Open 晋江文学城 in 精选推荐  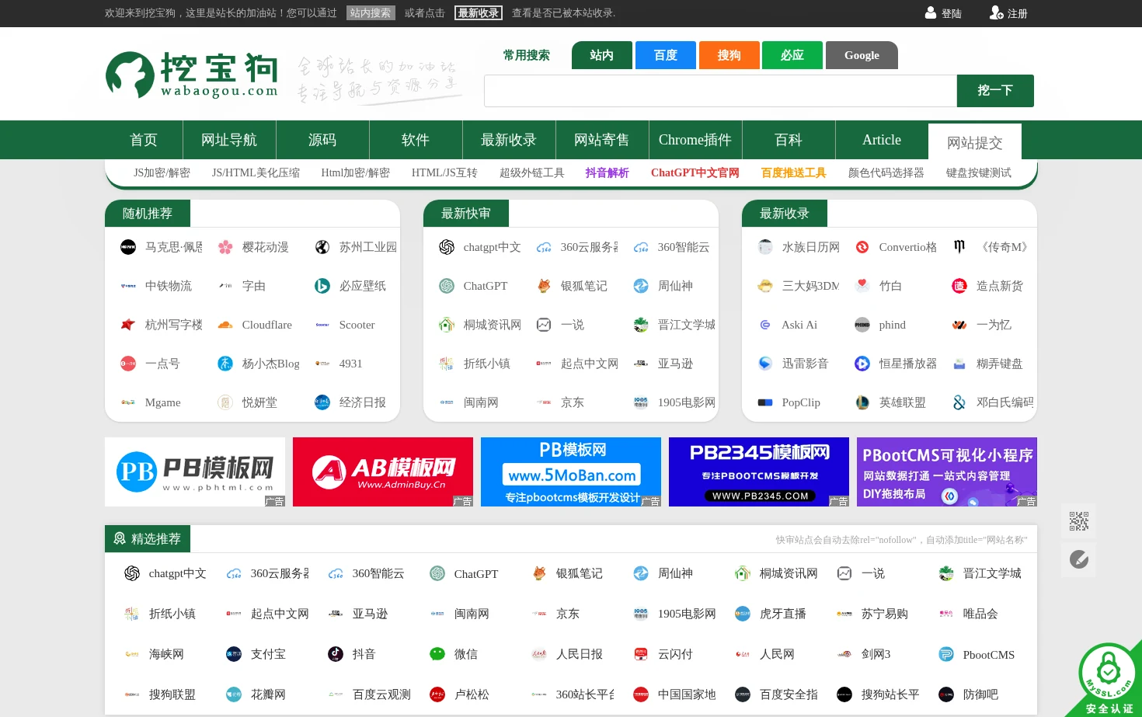click(980, 573)
